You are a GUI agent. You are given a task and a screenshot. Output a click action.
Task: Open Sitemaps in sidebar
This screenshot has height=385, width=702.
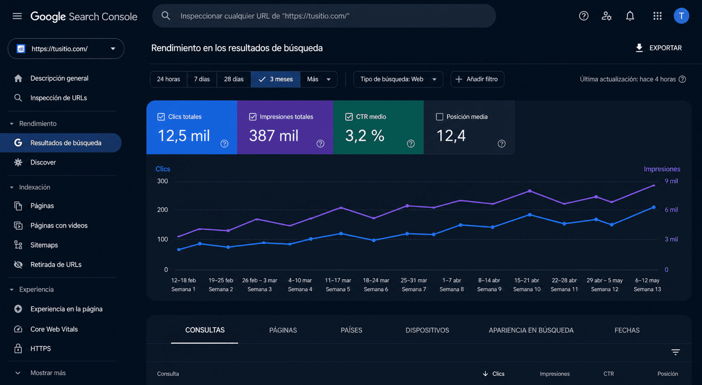point(44,245)
